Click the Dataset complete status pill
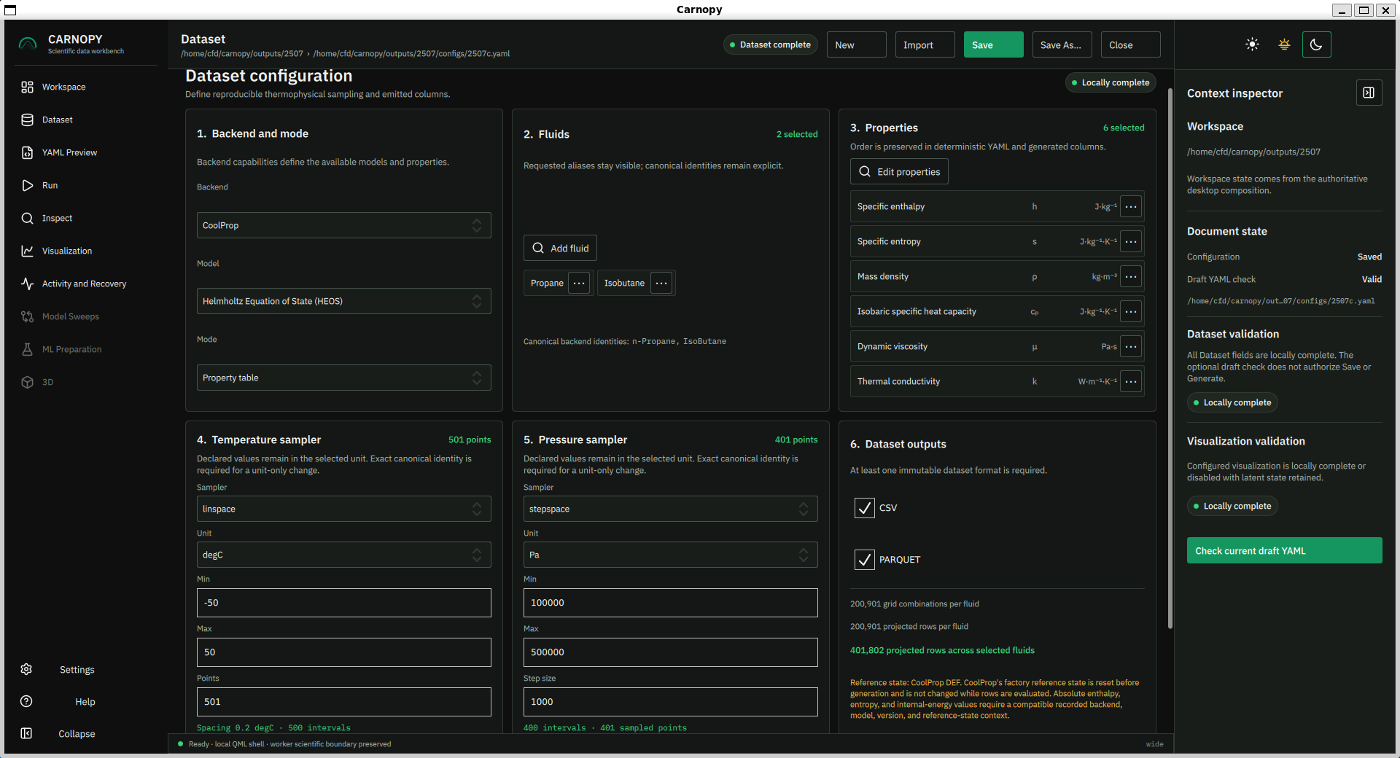Viewport: 1400px width, 758px height. (770, 44)
